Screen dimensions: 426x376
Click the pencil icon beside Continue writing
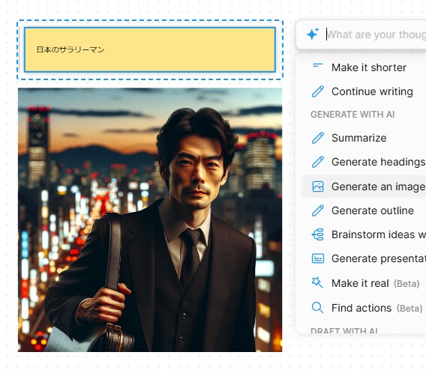pos(317,91)
